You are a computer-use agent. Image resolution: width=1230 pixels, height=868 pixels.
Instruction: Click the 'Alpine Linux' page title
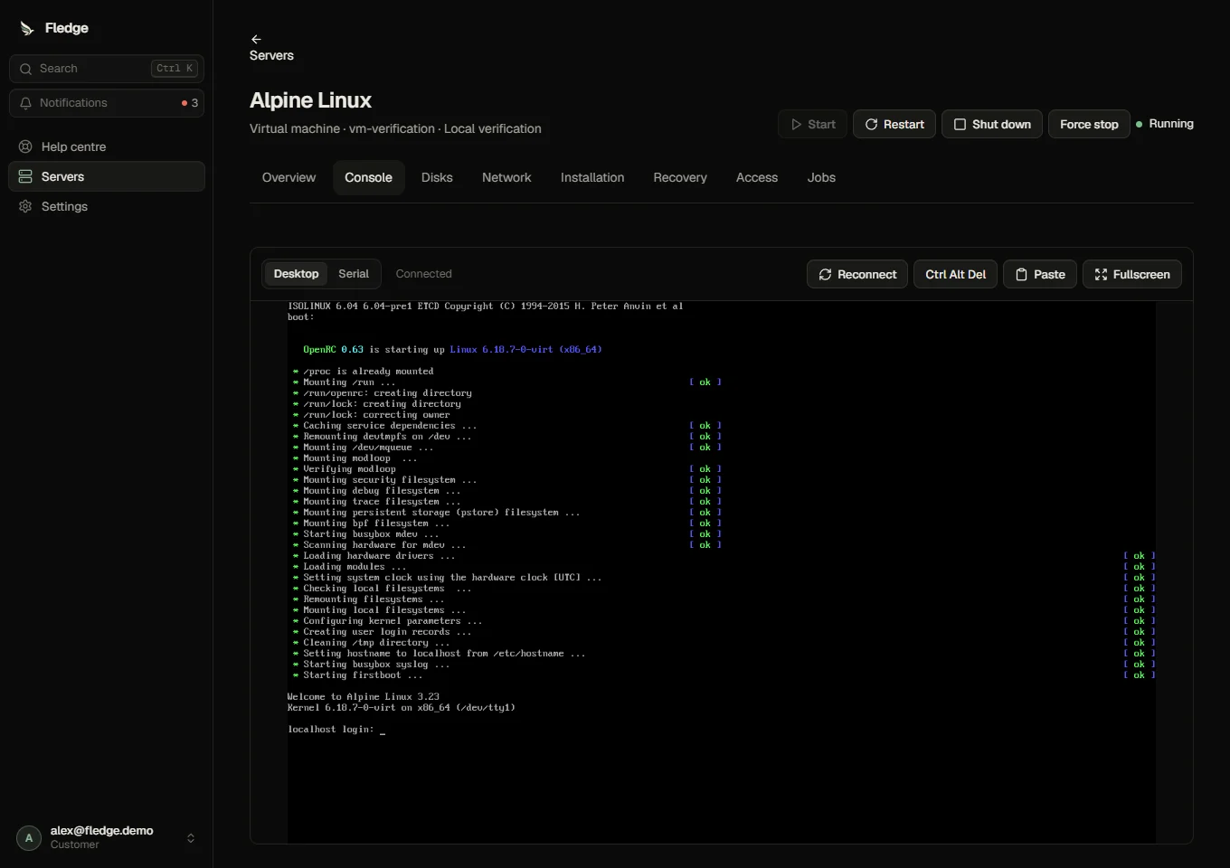point(310,100)
